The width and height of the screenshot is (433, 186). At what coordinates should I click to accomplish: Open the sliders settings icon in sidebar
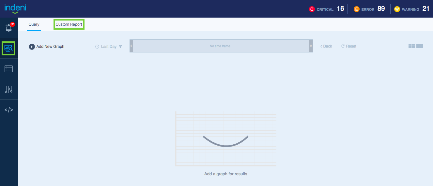[9, 89]
